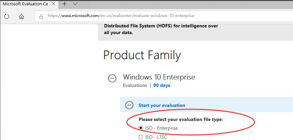Select the ISO - LTSC radio button

[141, 137]
